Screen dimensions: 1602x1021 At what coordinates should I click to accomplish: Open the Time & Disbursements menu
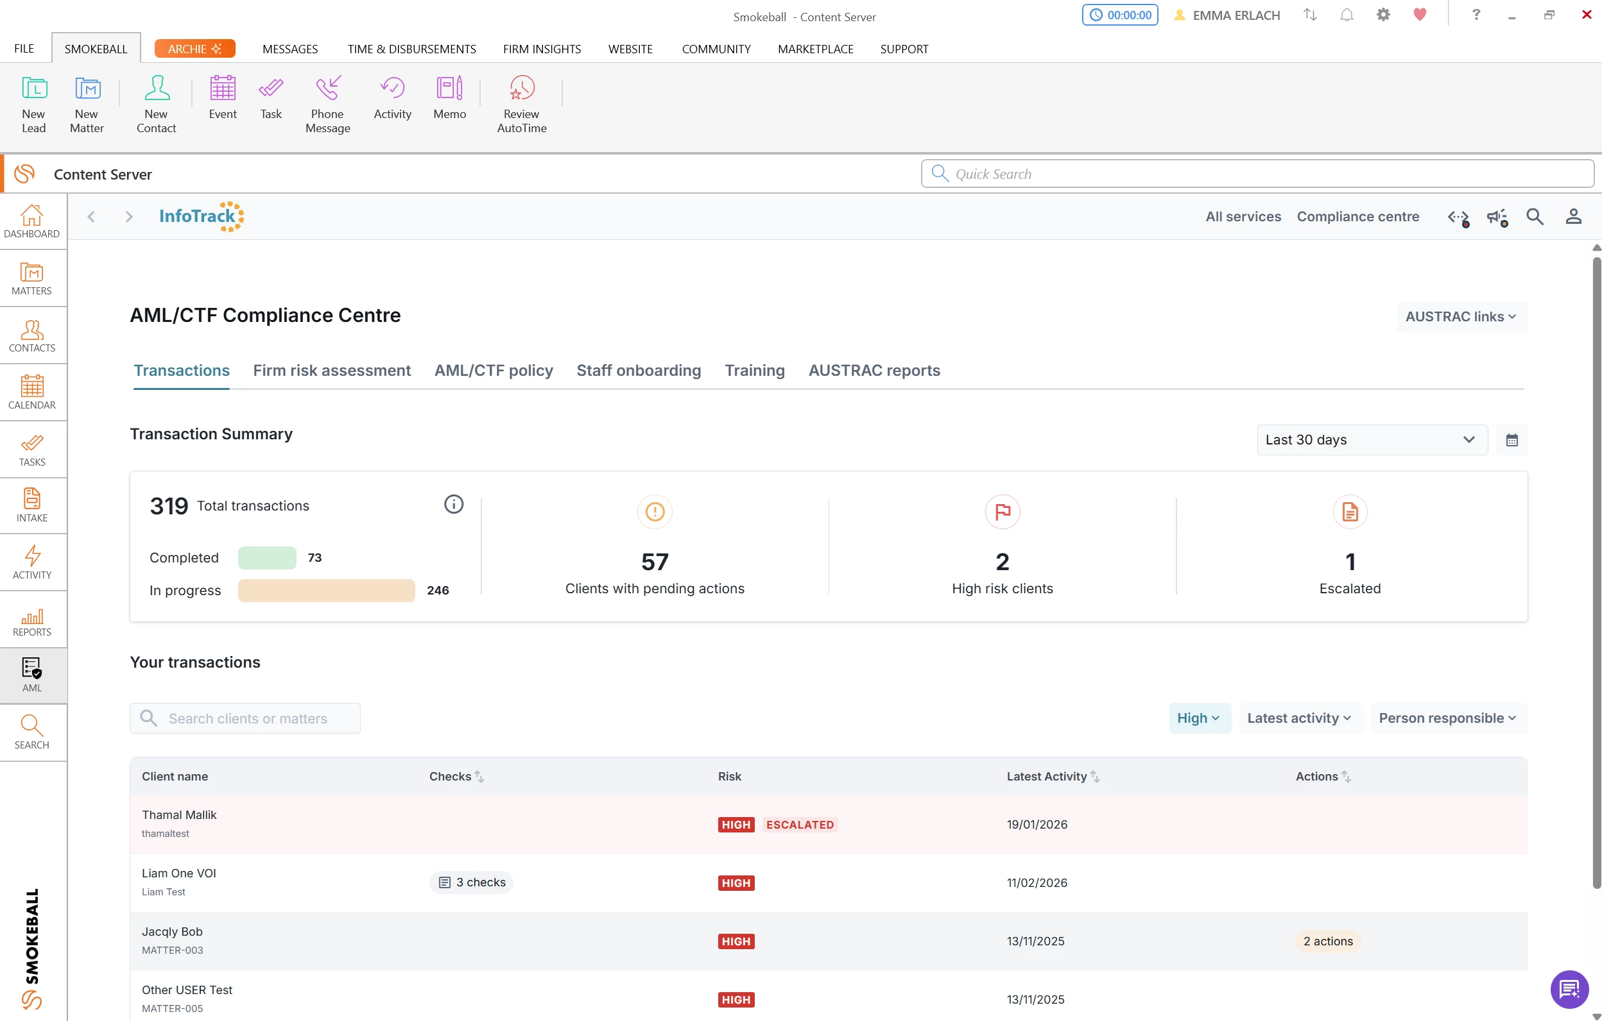pos(411,49)
